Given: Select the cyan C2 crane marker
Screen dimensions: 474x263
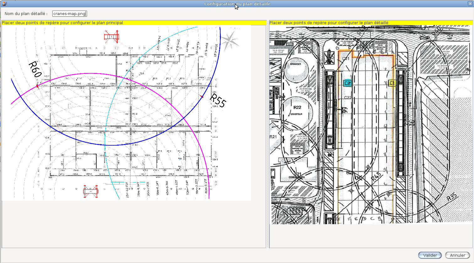Looking at the screenshot, I should (347, 83).
